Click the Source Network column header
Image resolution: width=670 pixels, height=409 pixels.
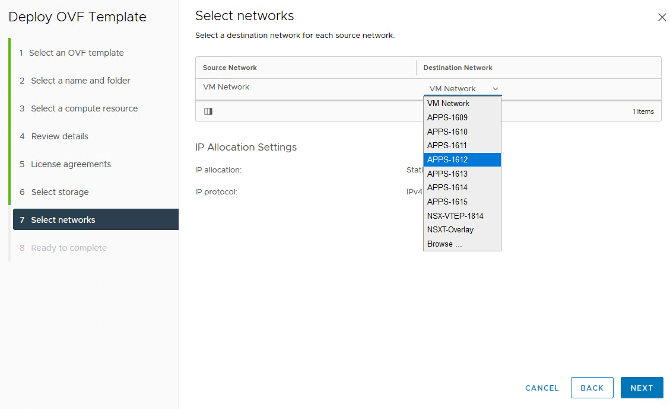coord(230,68)
